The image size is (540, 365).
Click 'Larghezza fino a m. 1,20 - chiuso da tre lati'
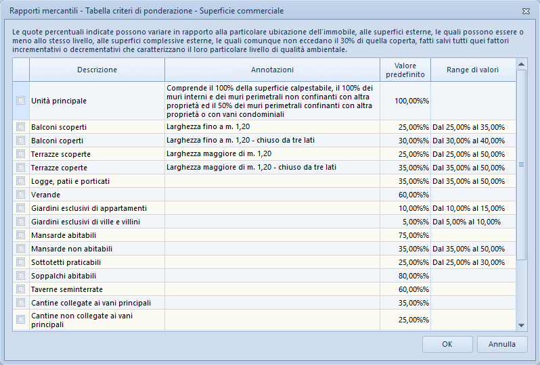(240, 140)
